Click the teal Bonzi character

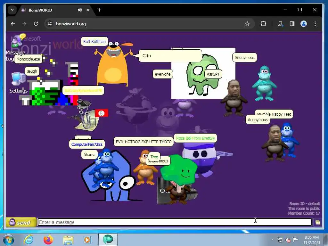[264, 83]
